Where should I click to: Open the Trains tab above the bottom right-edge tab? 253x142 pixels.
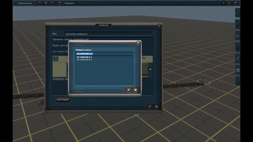point(238,70)
